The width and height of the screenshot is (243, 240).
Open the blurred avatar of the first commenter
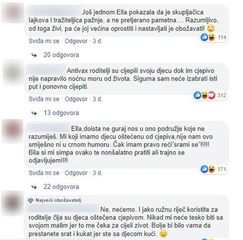tap(13, 13)
